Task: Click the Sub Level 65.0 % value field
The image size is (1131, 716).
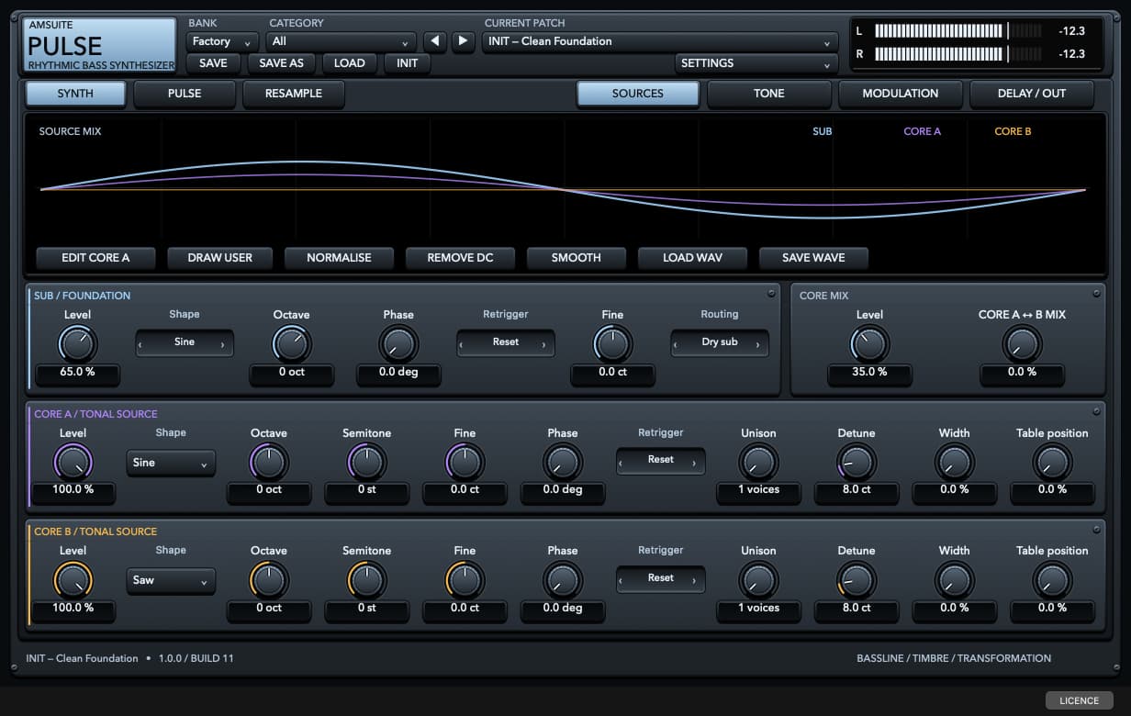Action: click(x=78, y=373)
